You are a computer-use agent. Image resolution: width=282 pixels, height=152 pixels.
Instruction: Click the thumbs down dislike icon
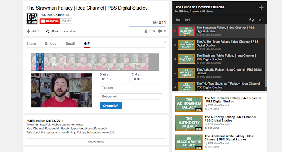160,31
